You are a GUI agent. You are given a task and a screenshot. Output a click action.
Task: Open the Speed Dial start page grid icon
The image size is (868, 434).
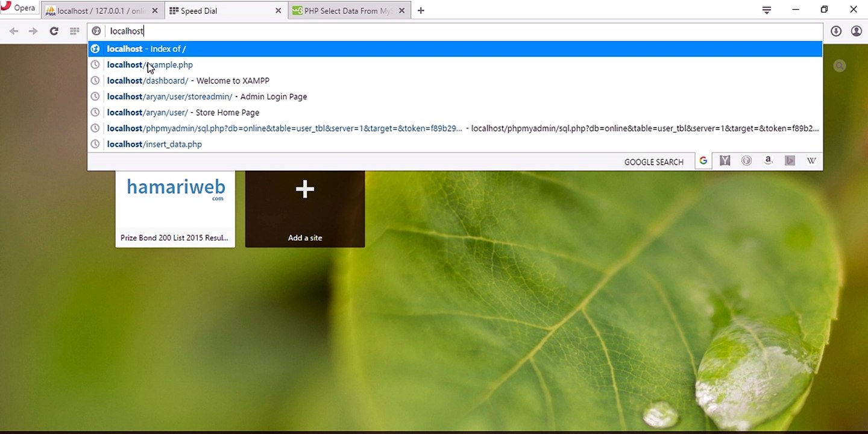point(74,31)
